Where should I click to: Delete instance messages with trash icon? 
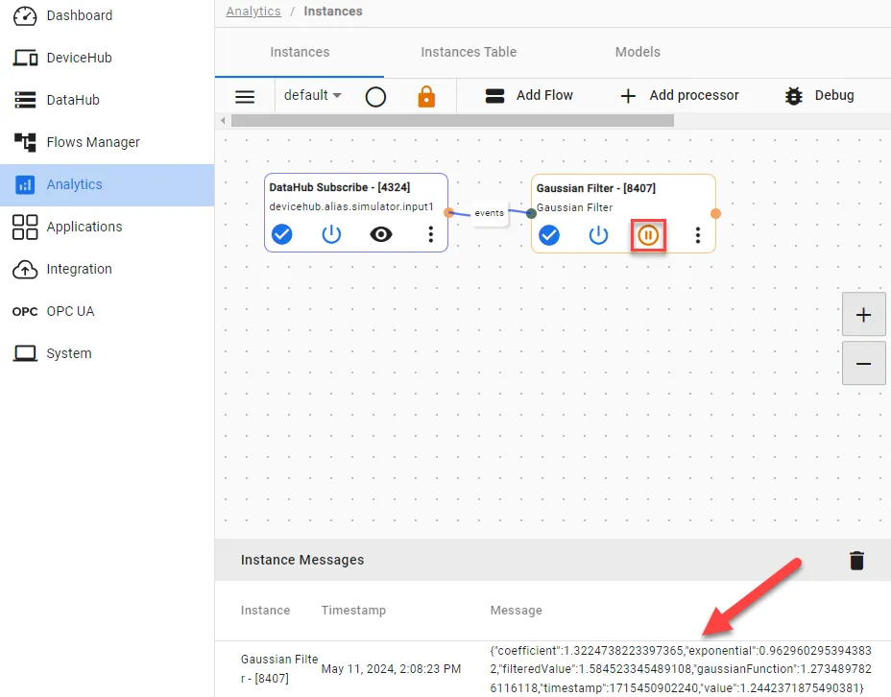tap(856, 560)
